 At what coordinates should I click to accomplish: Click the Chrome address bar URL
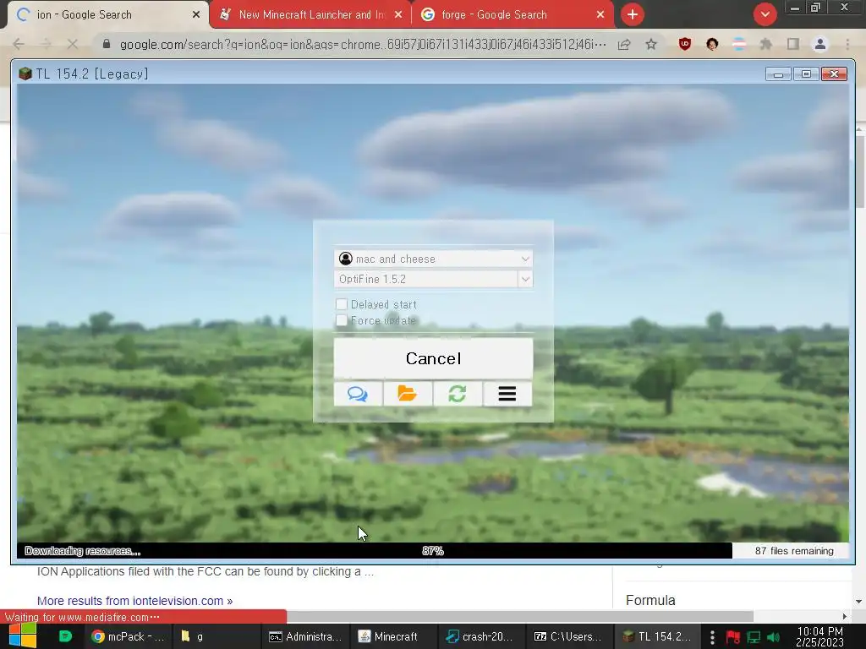(363, 44)
